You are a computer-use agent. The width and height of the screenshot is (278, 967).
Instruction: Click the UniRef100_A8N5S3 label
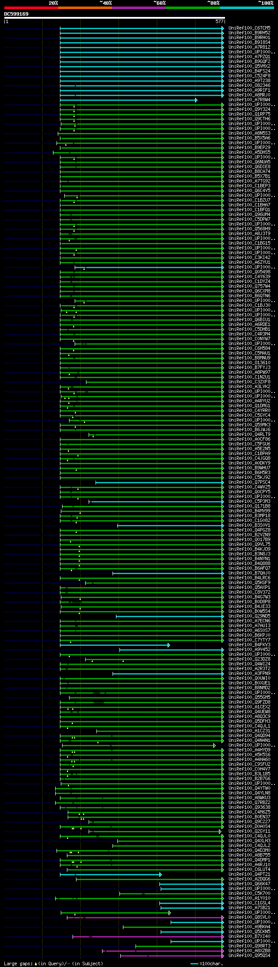point(249,133)
